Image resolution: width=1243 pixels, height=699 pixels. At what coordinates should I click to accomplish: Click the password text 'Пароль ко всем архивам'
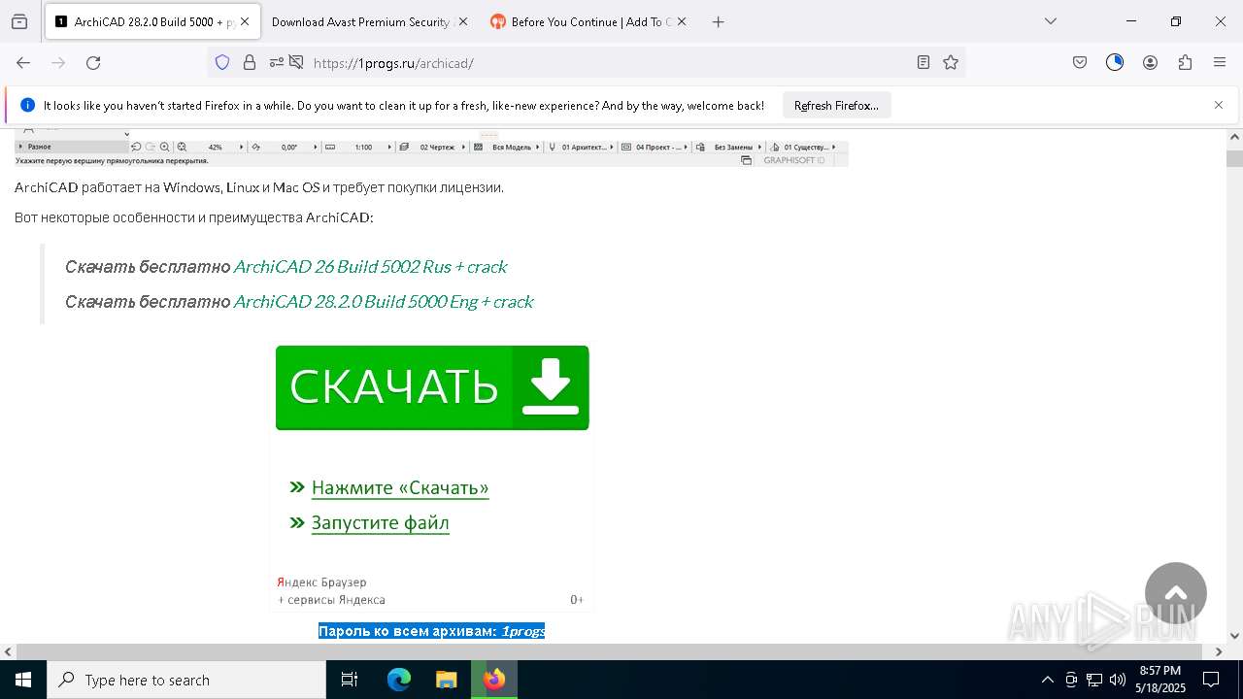(408, 631)
